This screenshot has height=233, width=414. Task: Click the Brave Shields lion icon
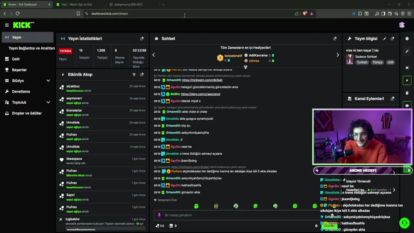[x=305, y=14]
